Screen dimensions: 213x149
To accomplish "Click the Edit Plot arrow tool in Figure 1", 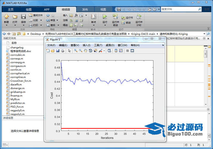I will [x=69, y=51].
